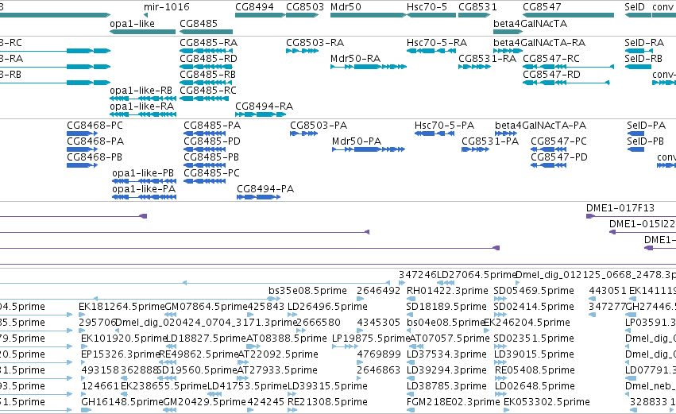
Task: Select protein beta4GalNAcTA-PA
Action: [506, 133]
